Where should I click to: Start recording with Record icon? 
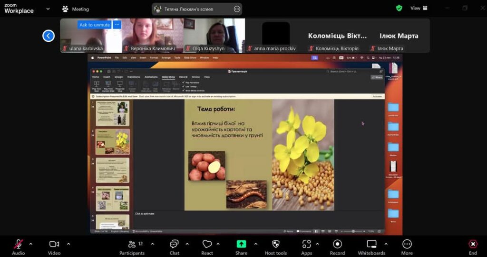pyautogui.click(x=337, y=244)
